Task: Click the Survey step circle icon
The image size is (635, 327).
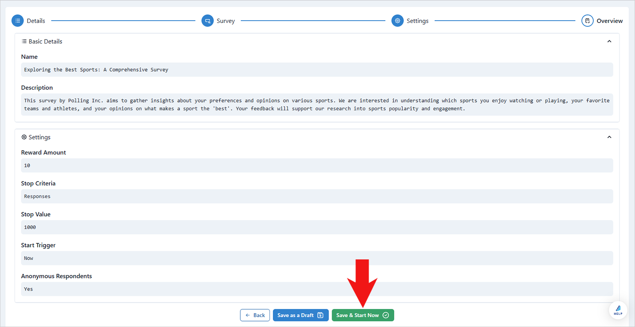Action: click(x=207, y=21)
